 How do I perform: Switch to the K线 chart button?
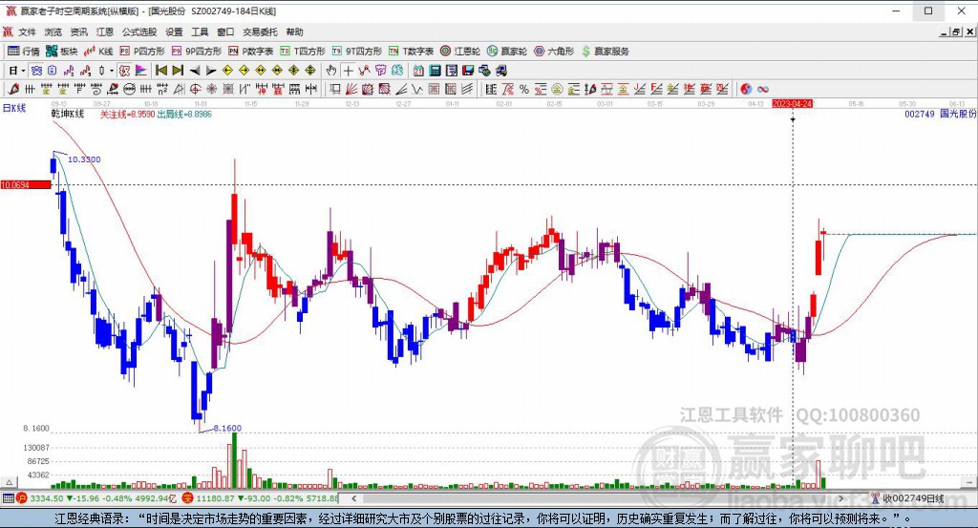98,52
